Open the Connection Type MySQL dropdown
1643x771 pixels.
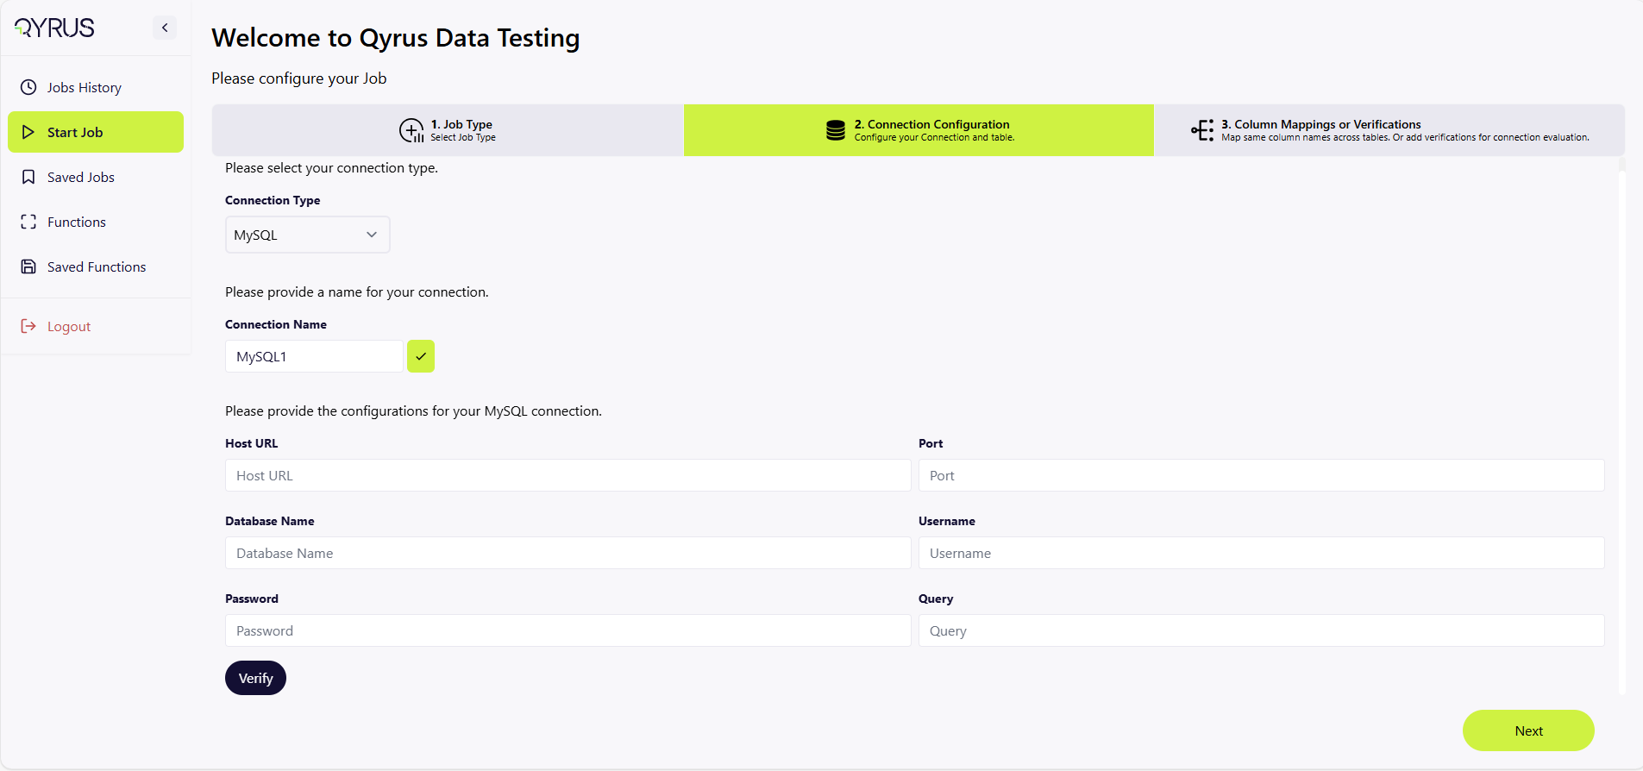click(x=307, y=235)
